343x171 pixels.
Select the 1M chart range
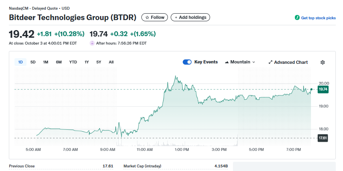coord(46,62)
